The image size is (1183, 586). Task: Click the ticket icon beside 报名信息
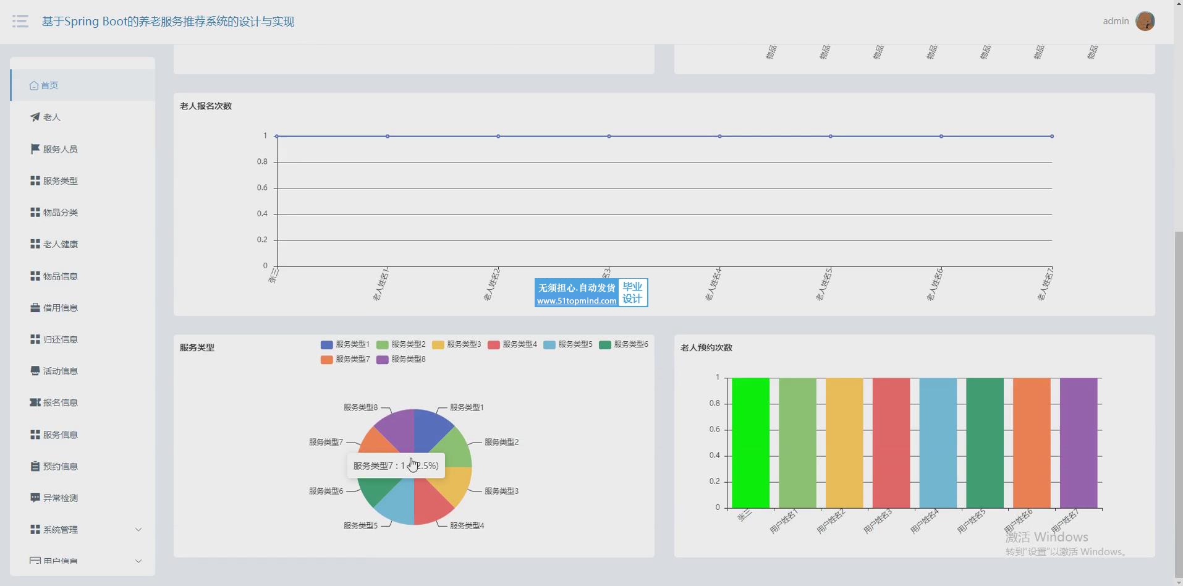35,402
